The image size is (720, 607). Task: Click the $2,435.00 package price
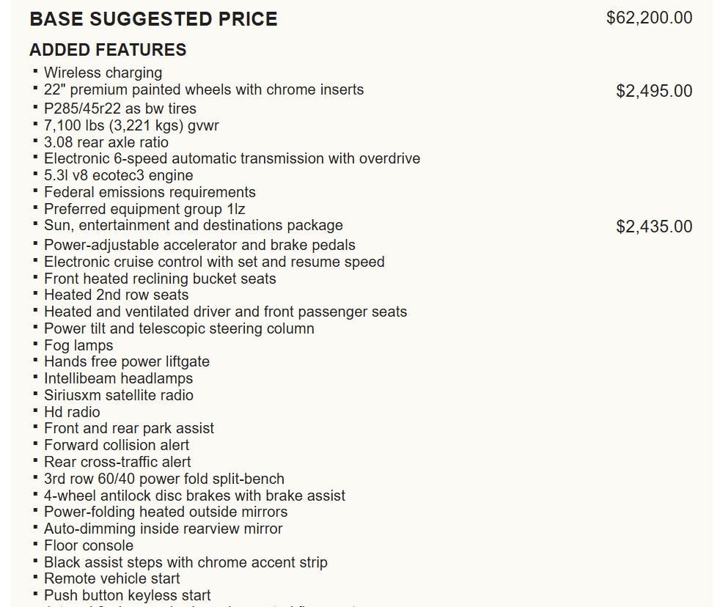tap(654, 227)
